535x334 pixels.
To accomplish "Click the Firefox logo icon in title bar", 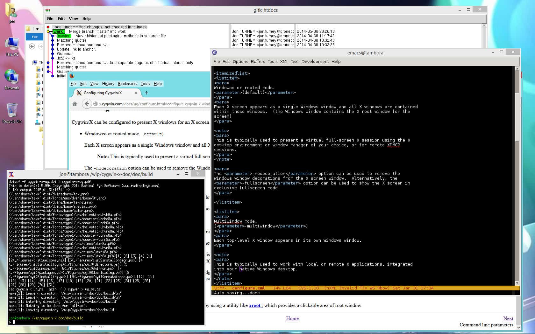I will coord(72,76).
